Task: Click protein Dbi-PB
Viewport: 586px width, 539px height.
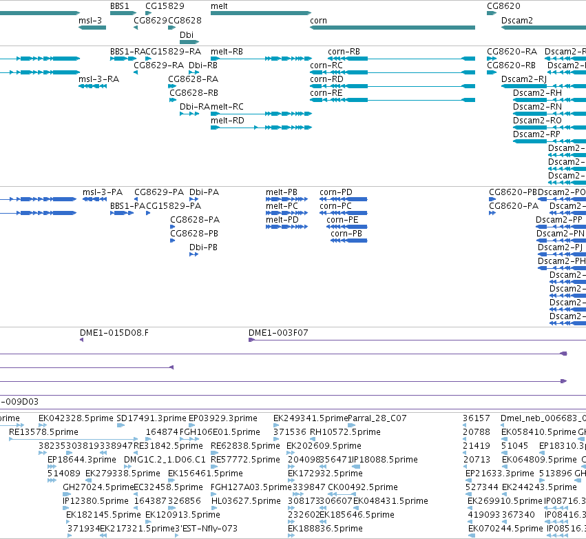Action: [193, 254]
